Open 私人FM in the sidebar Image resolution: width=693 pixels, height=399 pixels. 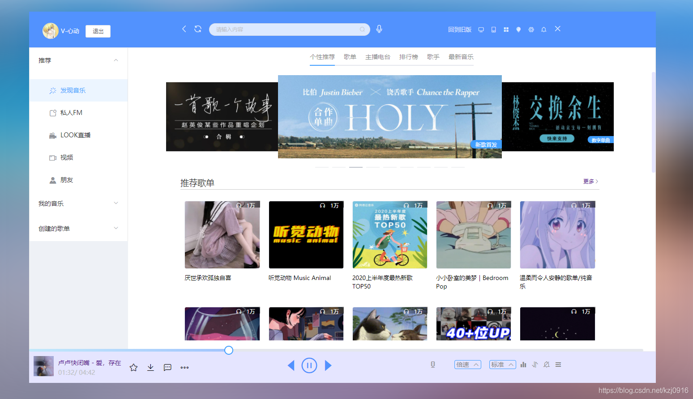[78, 113]
